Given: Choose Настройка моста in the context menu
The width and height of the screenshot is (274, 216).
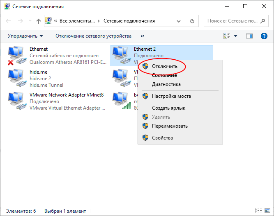Looking at the screenshot, I should point(180,96).
